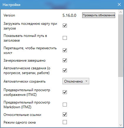The width and height of the screenshot is (124, 128).
Task: Toggle Относительные ссылки checkbox
Action: pyautogui.click(x=65, y=114)
